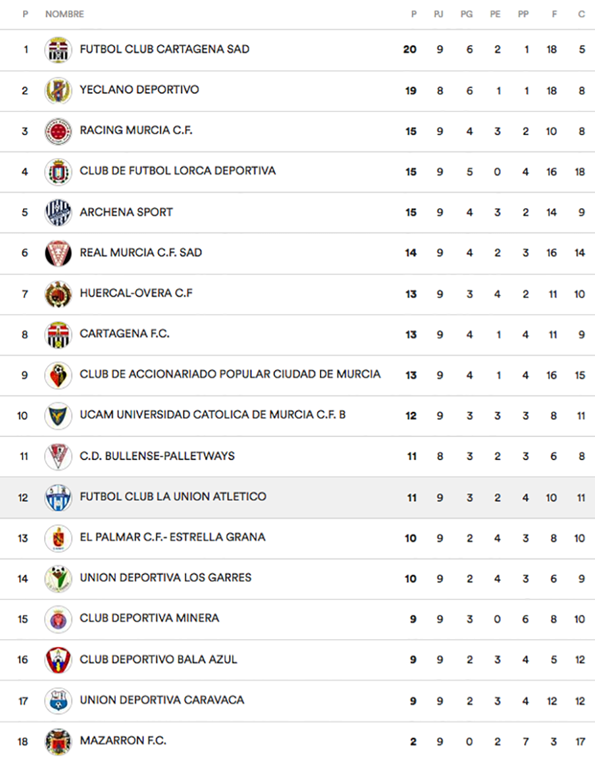Click the Club Deportivo Bala Azul badge

tap(58, 660)
